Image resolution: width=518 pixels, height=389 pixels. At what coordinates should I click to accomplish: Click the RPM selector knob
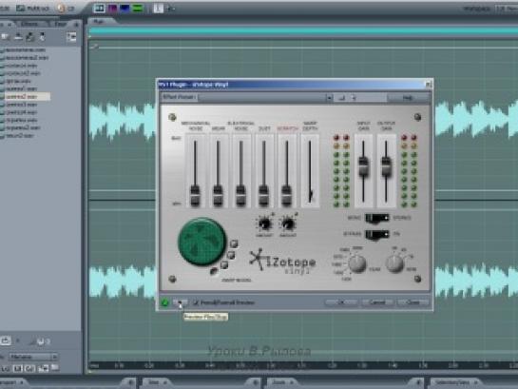coord(394,264)
